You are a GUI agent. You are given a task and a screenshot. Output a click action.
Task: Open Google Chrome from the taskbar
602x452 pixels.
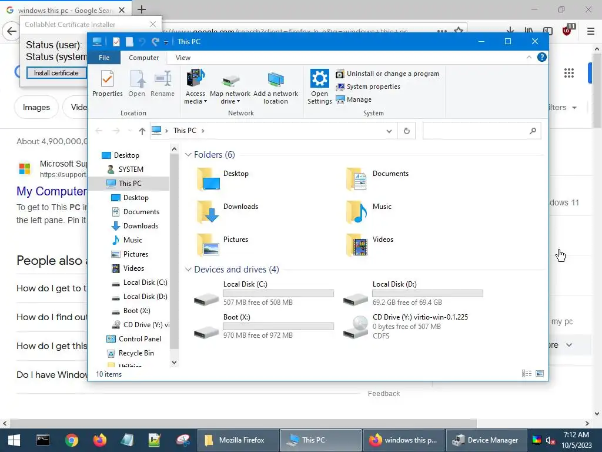coord(71,440)
